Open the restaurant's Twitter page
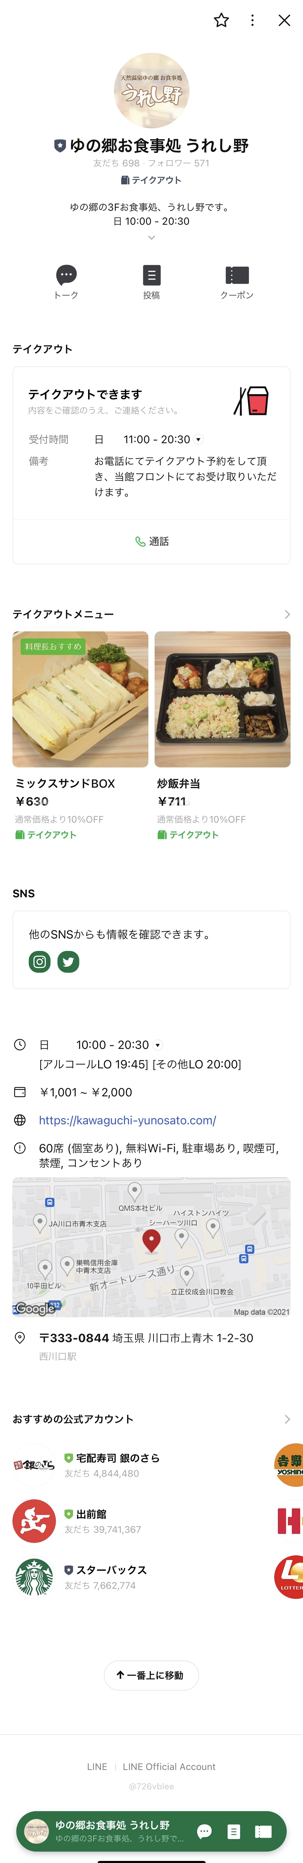The image size is (303, 1863). tap(68, 962)
